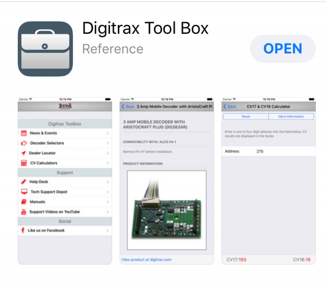Open the Decoder Selectors menu entry
The width and height of the screenshot is (326, 286).
pyautogui.click(x=65, y=143)
